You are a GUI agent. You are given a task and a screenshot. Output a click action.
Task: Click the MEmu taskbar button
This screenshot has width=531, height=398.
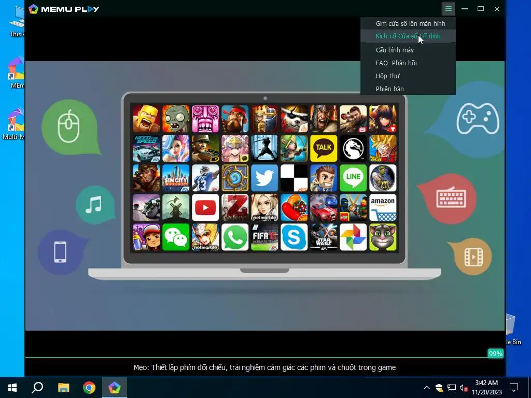pyautogui.click(x=115, y=388)
